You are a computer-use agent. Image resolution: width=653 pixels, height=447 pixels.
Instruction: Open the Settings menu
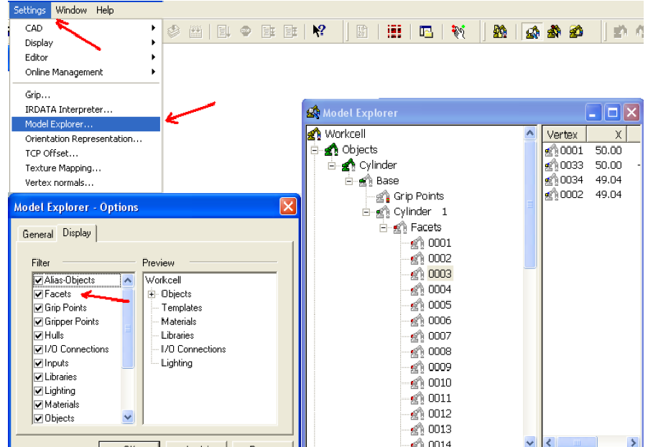click(29, 10)
